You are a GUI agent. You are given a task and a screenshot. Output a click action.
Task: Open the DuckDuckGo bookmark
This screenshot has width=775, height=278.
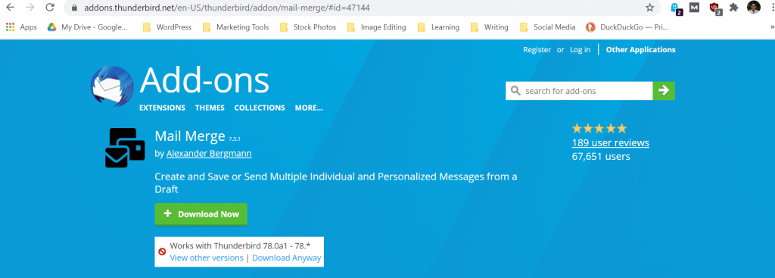627,27
